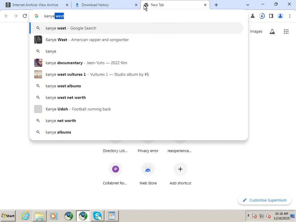The width and height of the screenshot is (296, 222).
Task: Open Internet Explorer from the taskbar
Action: (25, 216)
